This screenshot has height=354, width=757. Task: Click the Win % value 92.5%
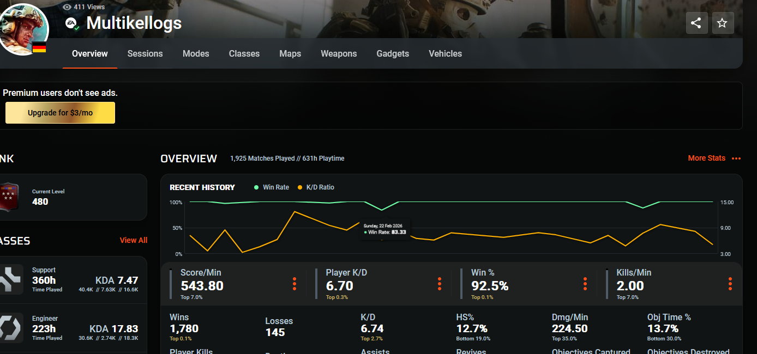[x=490, y=285]
